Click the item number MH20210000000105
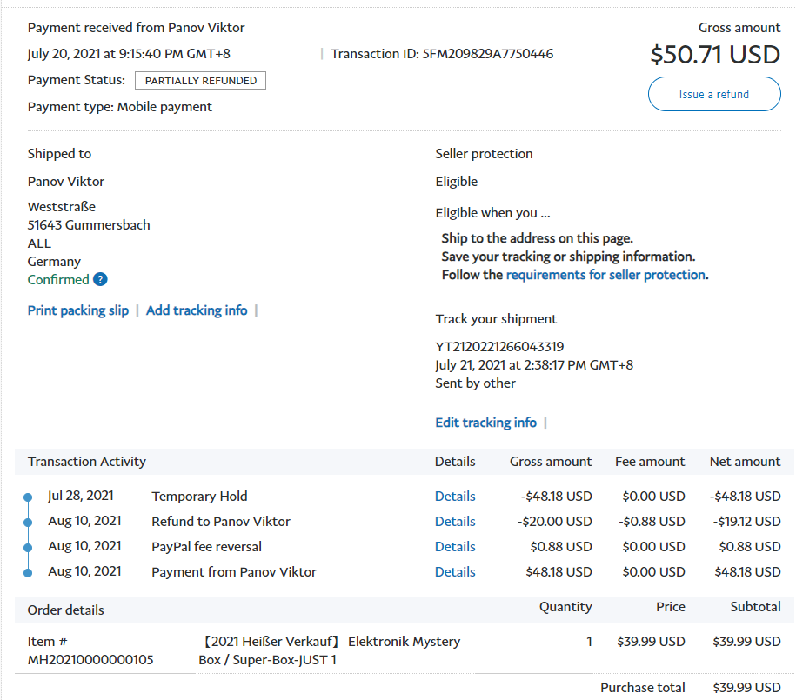796x700 pixels. pyautogui.click(x=90, y=660)
